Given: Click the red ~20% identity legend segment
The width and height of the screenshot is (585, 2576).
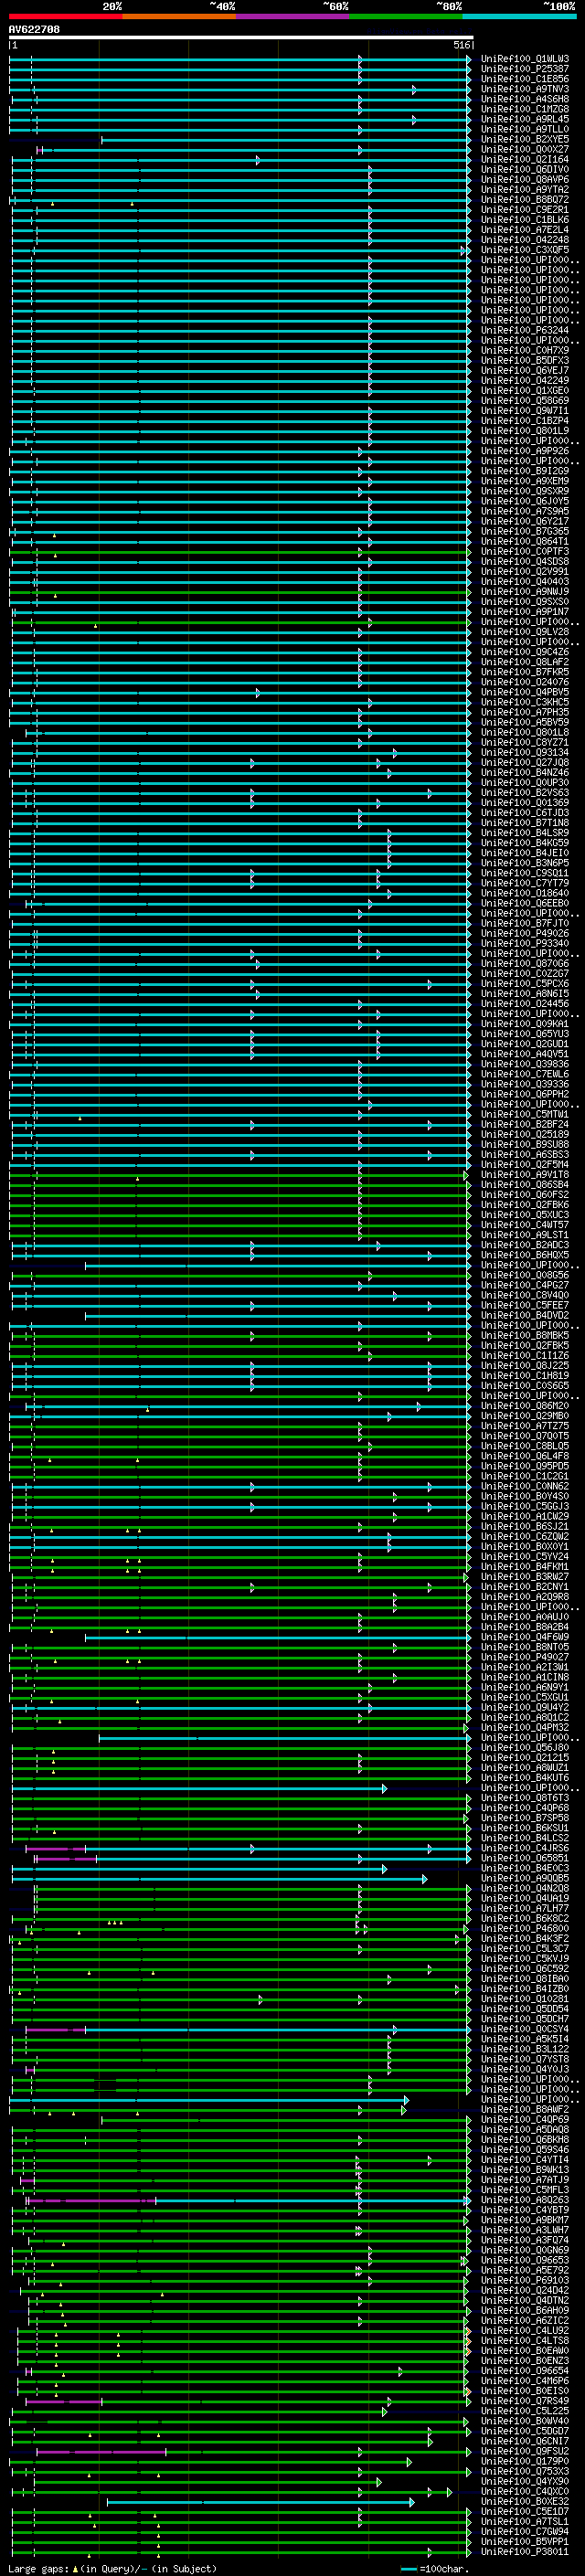Looking at the screenshot, I should pos(65,16).
